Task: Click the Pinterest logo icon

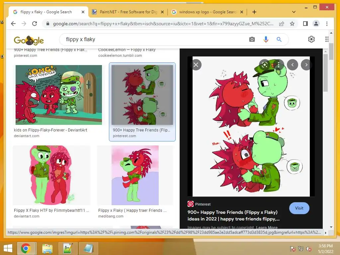Action: [x=190, y=204]
